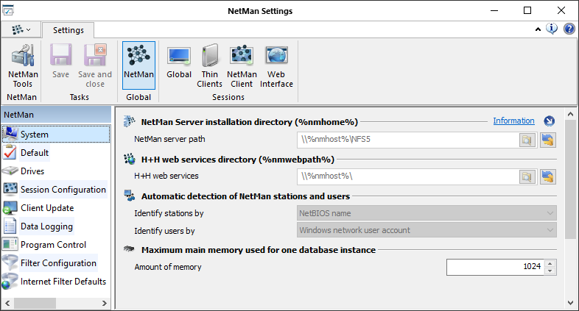Open the Information link

click(x=513, y=121)
